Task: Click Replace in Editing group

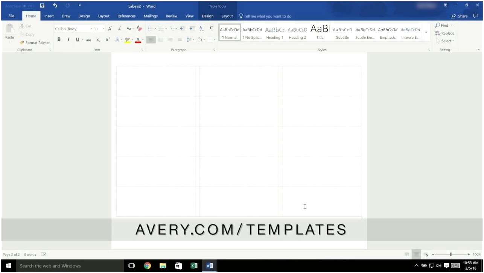Action: [x=445, y=33]
